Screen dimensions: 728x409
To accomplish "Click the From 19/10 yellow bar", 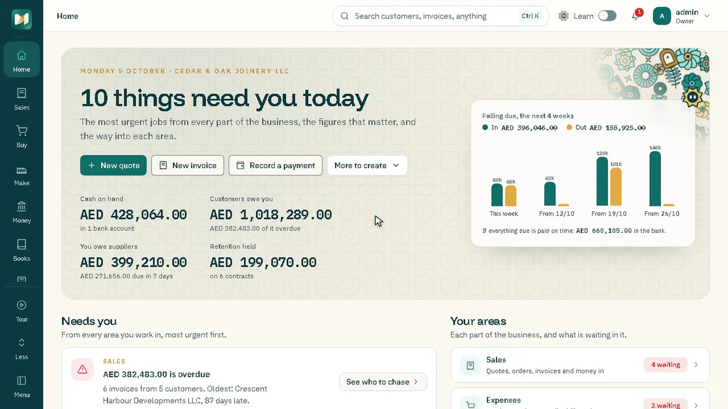I will click(616, 187).
